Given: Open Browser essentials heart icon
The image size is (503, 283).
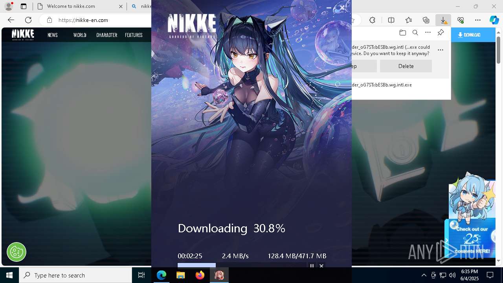Looking at the screenshot, I should coord(461,20).
